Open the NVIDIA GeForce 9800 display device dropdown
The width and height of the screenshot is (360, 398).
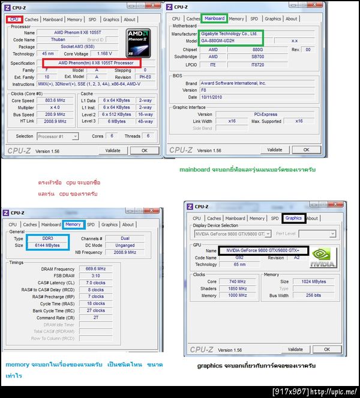pos(233,234)
